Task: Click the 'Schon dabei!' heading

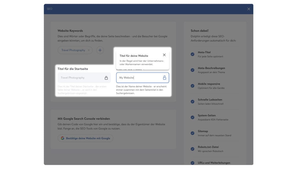Action: (200, 31)
